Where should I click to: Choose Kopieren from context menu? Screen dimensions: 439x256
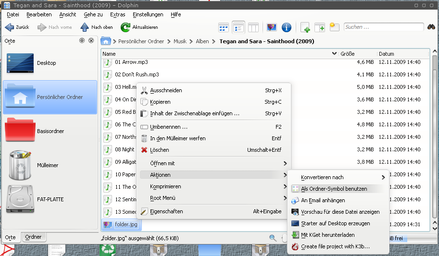213,102
